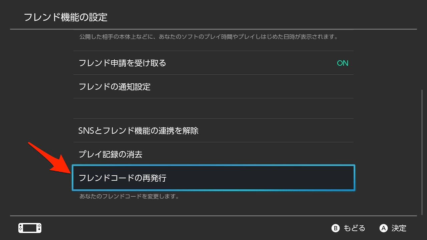Image resolution: width=427 pixels, height=240 pixels.
Task: Click the header divider line under title
Action: pos(213,29)
